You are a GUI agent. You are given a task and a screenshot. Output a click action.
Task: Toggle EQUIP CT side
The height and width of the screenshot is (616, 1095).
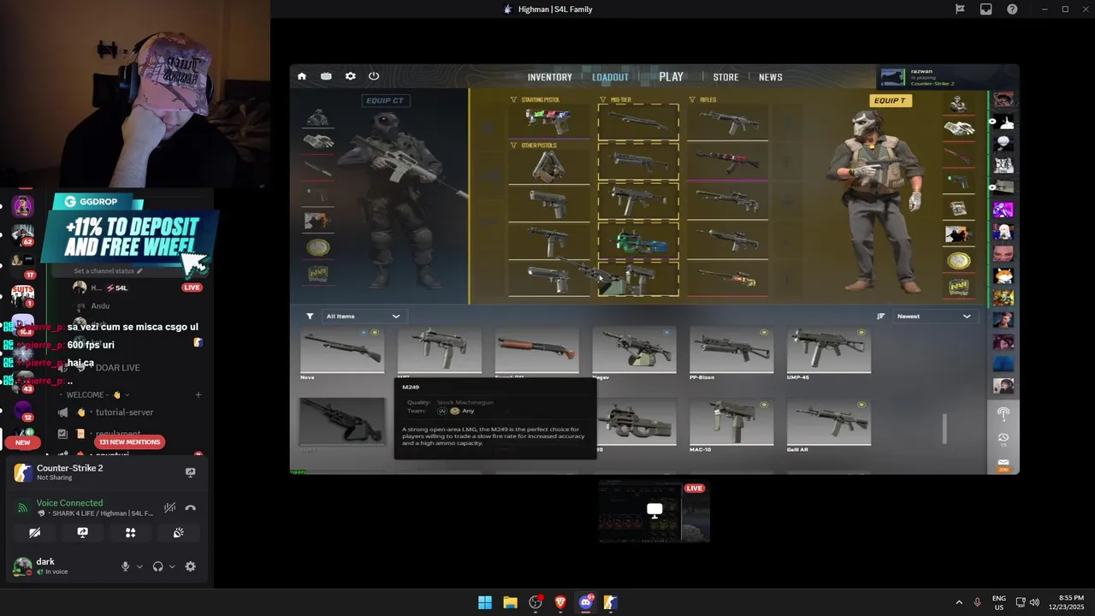point(385,101)
